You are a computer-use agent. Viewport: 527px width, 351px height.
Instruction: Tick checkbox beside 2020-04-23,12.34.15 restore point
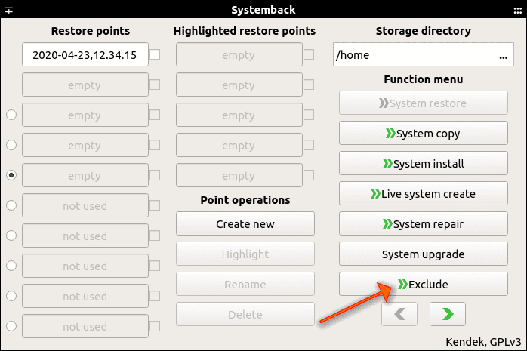pyautogui.click(x=155, y=54)
